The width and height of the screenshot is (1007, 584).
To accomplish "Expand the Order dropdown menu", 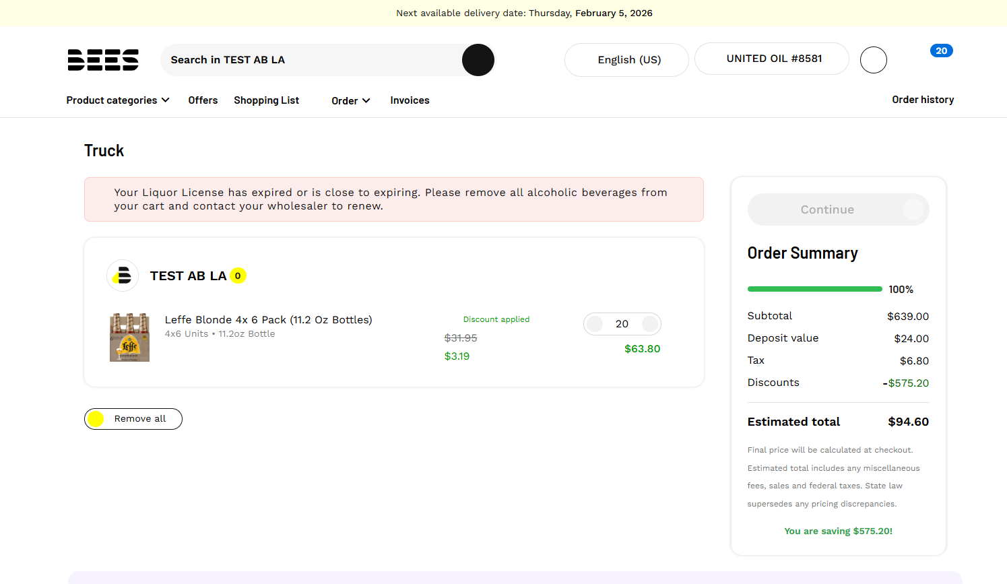I will tap(351, 101).
